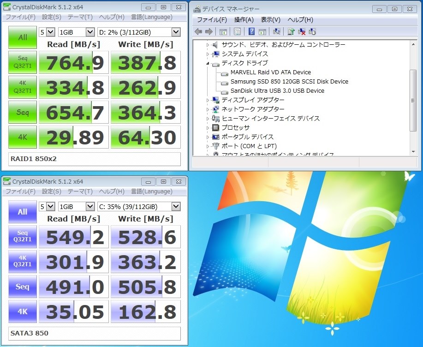Select Samsung SSD 850 120GB SCSI Disk Device
Screen dimensions: 423x347
click(289, 82)
